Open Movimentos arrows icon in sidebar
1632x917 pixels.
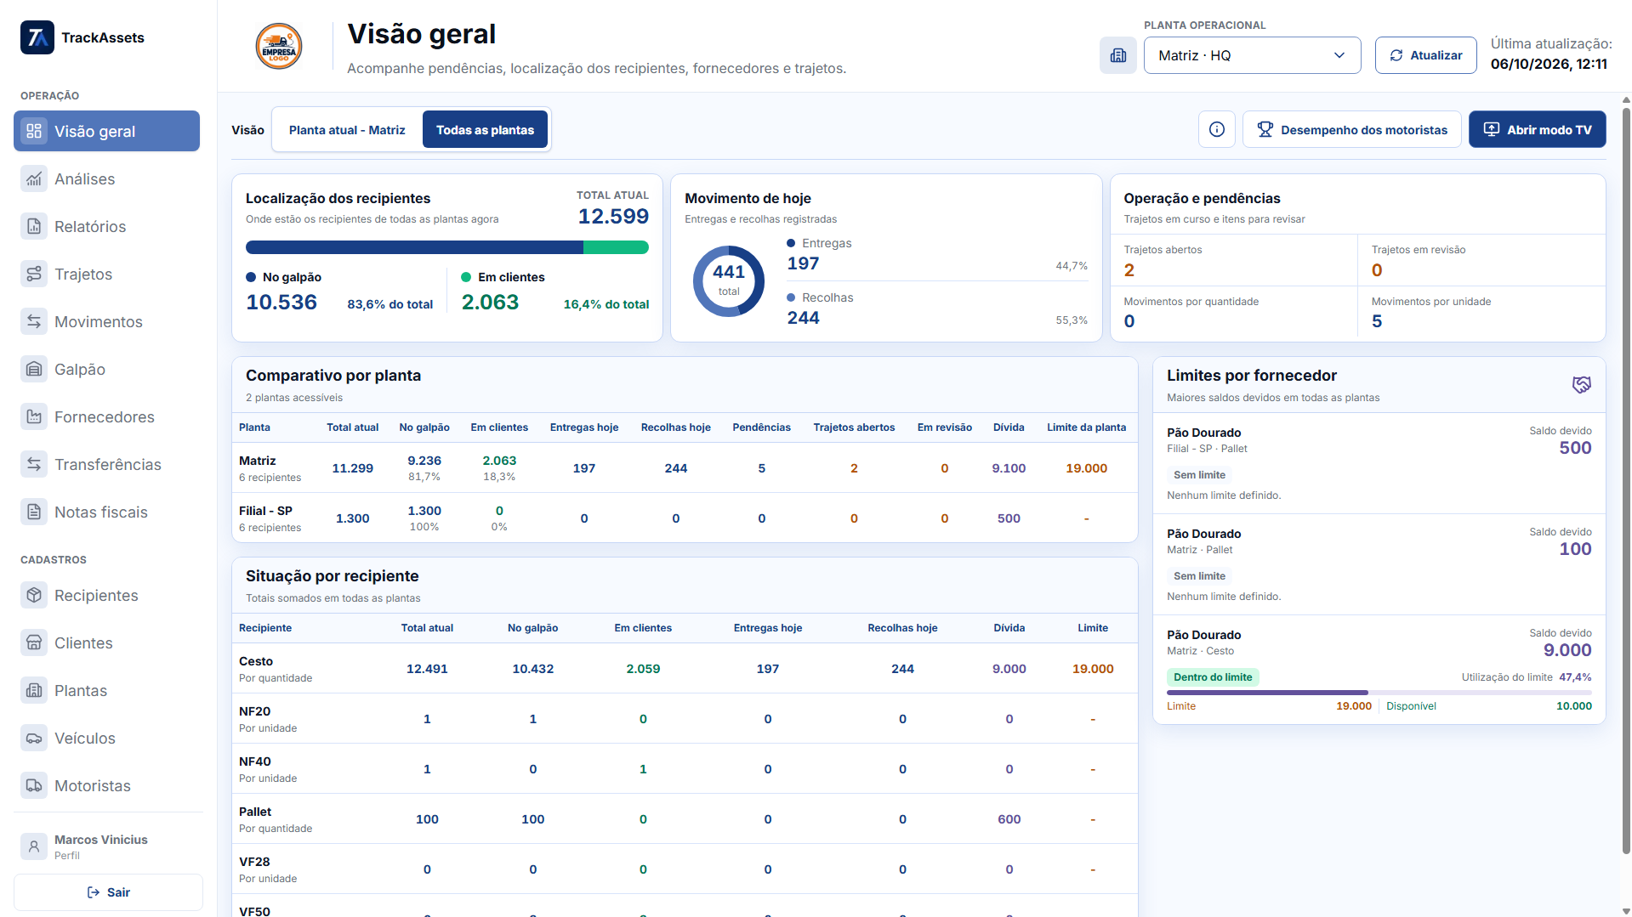(34, 321)
